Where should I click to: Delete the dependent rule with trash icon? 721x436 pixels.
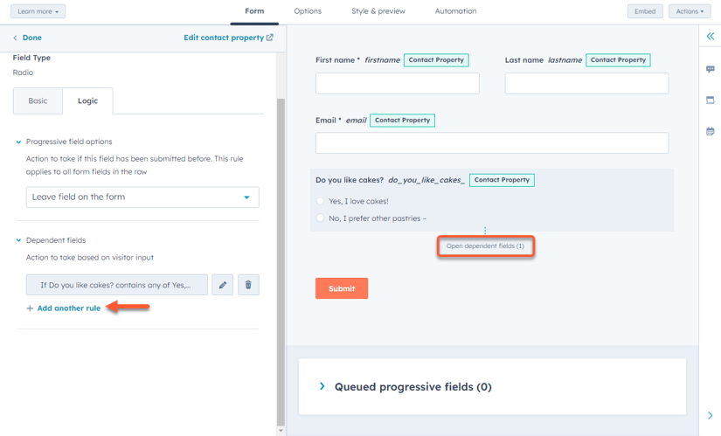point(248,285)
